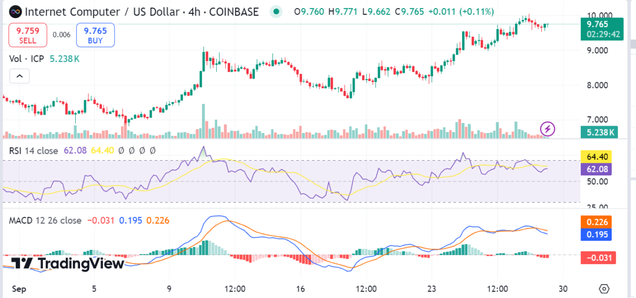Viewport: 636px width, 298px height.
Task: Click the Internet Computer infinity logo icon
Action: [15, 11]
